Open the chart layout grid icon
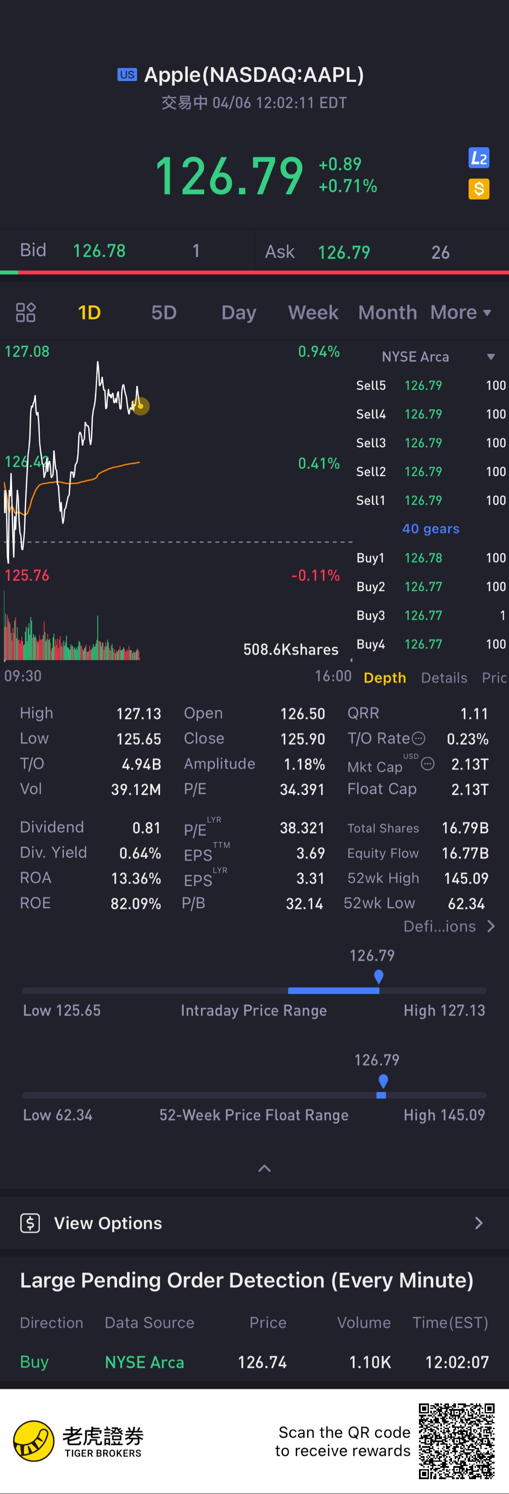The height and width of the screenshot is (1494, 509). coord(25,313)
